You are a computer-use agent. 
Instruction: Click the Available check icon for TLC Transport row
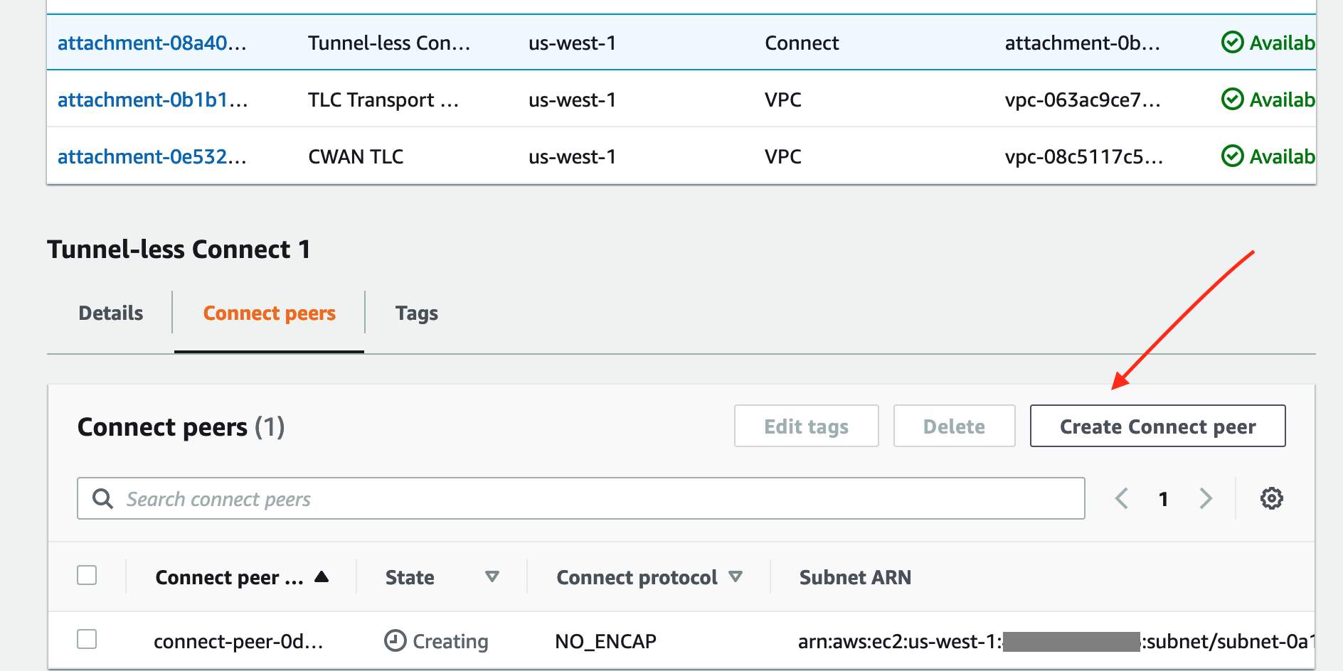(x=1232, y=99)
